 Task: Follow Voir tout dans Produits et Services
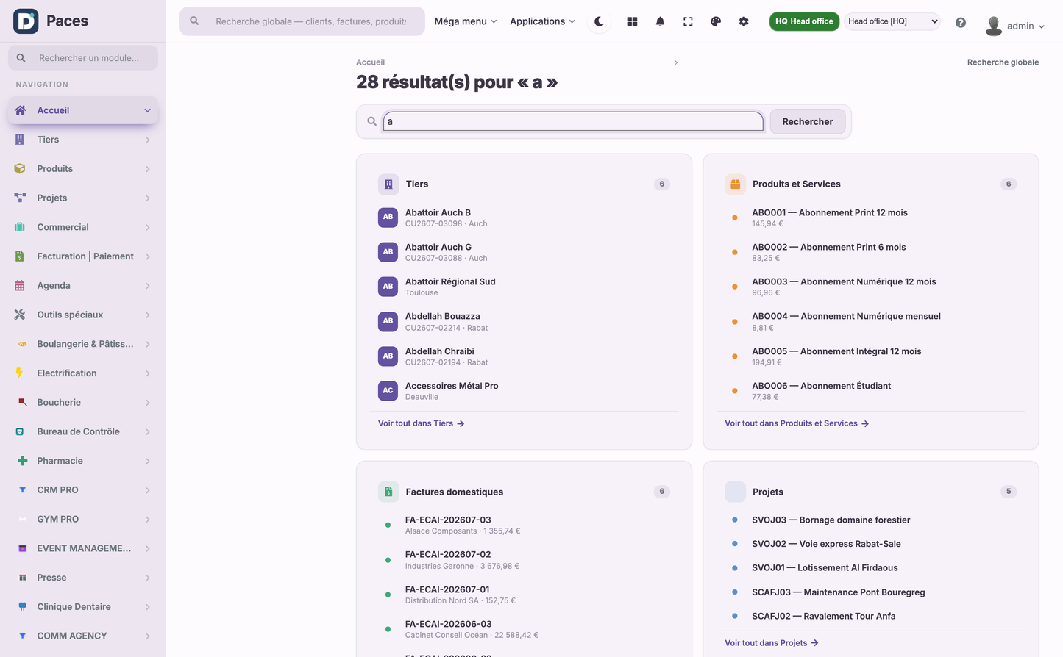[x=797, y=423]
